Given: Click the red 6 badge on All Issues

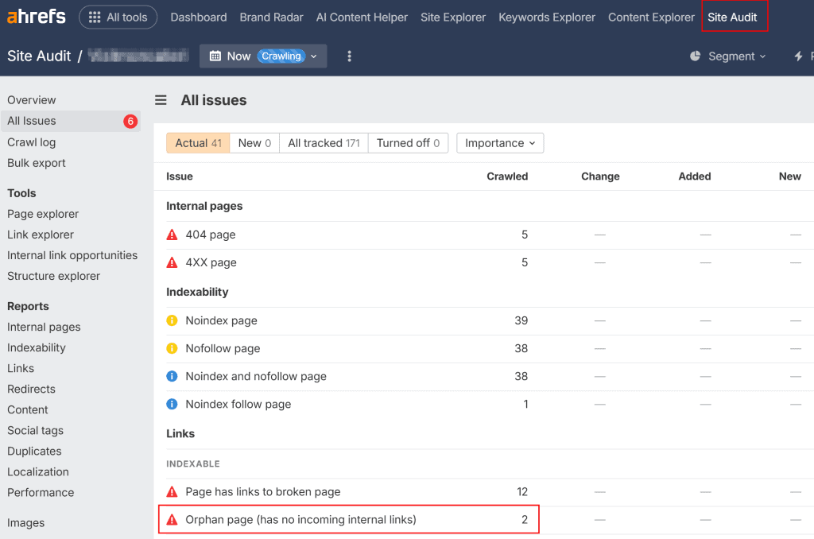Looking at the screenshot, I should pyautogui.click(x=130, y=121).
